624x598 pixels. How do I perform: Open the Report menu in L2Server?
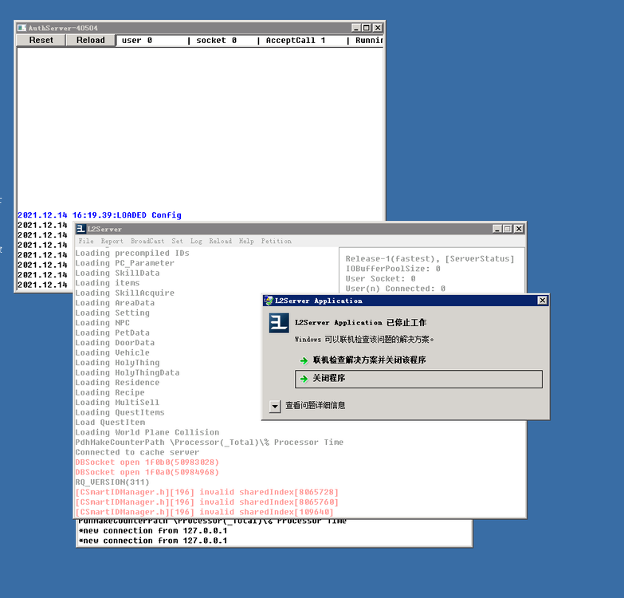click(112, 241)
